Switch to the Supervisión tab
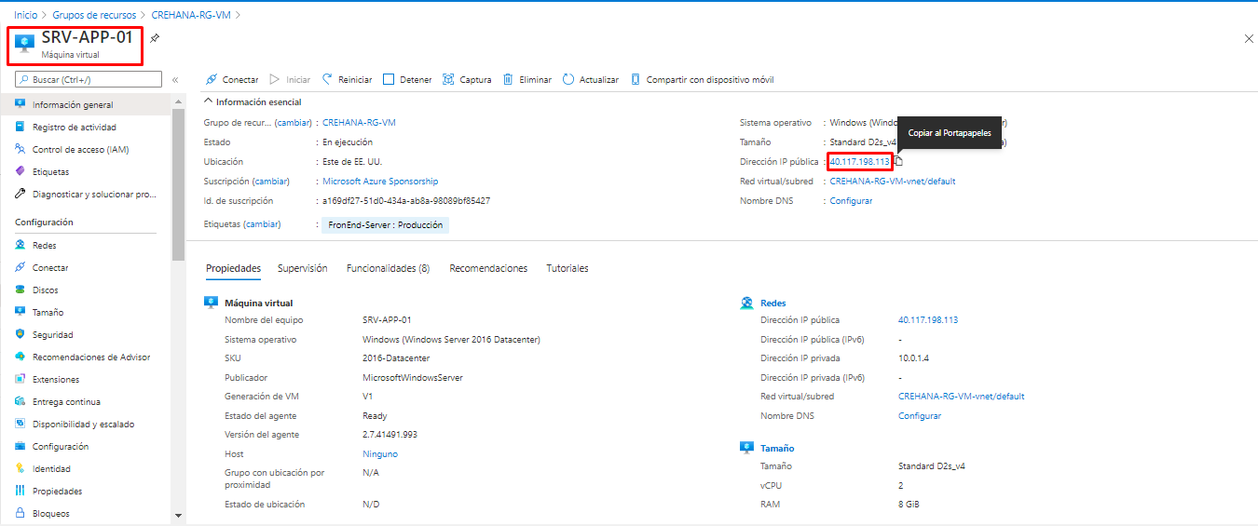Image resolution: width=1258 pixels, height=526 pixels. point(303,268)
